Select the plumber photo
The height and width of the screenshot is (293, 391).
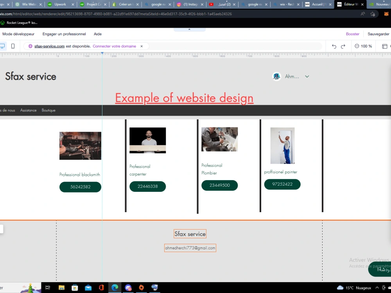tap(219, 139)
